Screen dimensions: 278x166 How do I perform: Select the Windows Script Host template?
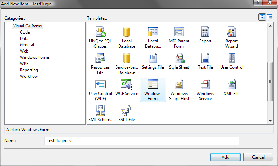(179, 90)
